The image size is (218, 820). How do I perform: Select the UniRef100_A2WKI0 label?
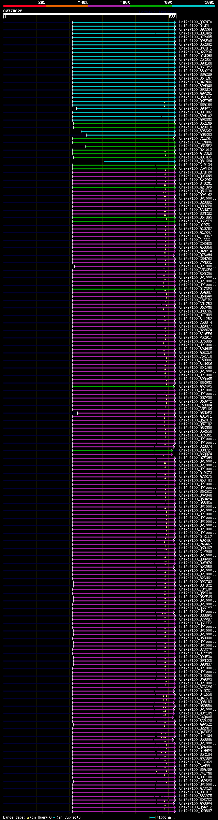coord(196,127)
